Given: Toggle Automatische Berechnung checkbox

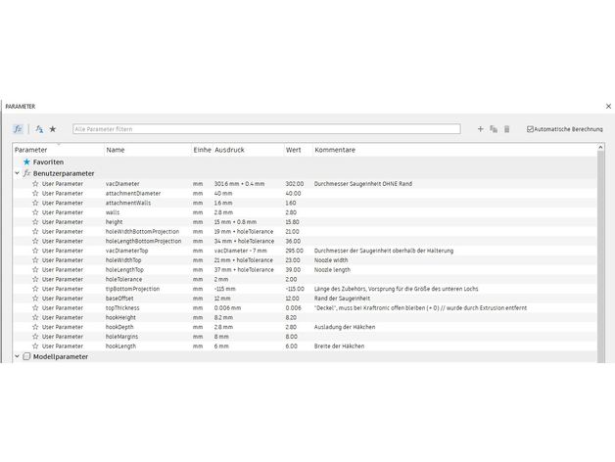Looking at the screenshot, I should 531,128.
